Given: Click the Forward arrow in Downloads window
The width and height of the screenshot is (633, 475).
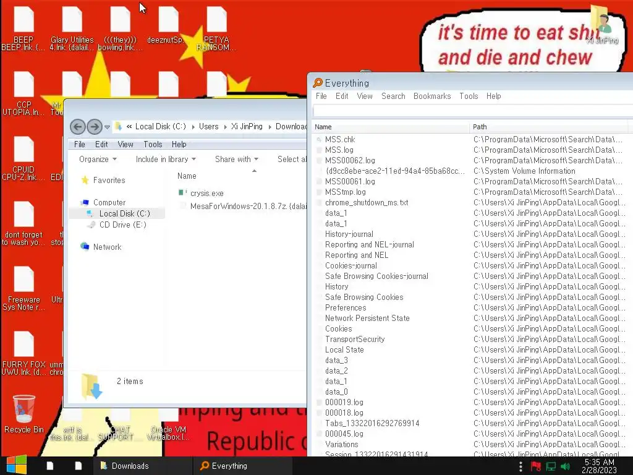Looking at the screenshot, I should coord(95,127).
